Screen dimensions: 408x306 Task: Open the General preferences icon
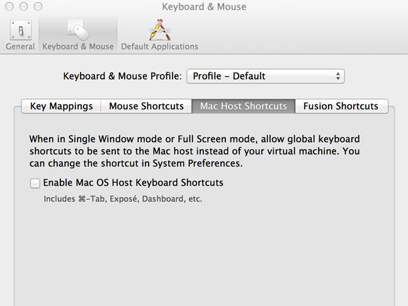[x=20, y=30]
